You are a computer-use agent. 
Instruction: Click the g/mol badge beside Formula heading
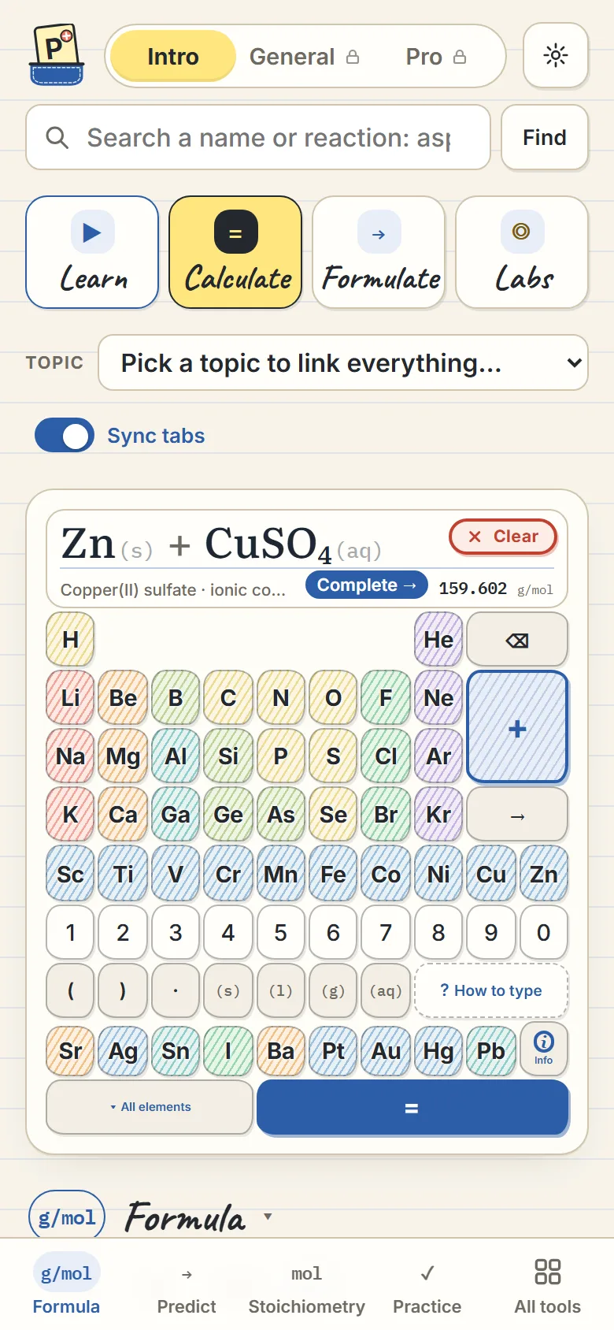(67, 1217)
